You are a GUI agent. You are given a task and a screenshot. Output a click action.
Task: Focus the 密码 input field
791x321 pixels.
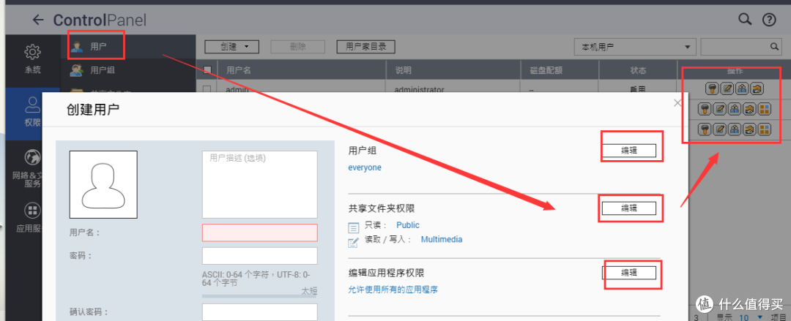(260, 256)
